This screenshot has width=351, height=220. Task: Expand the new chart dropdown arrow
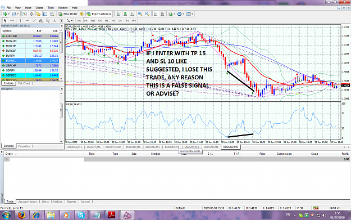click(x=9, y=14)
